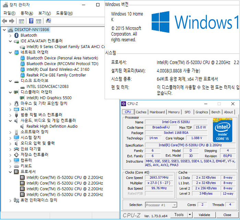Select the IDE ATA/ATAPI 컨트롤러 category icon
This screenshot has width=240, height=220.
pos(16,41)
